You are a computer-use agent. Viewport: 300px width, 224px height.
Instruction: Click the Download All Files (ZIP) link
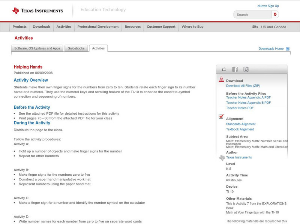243,86
